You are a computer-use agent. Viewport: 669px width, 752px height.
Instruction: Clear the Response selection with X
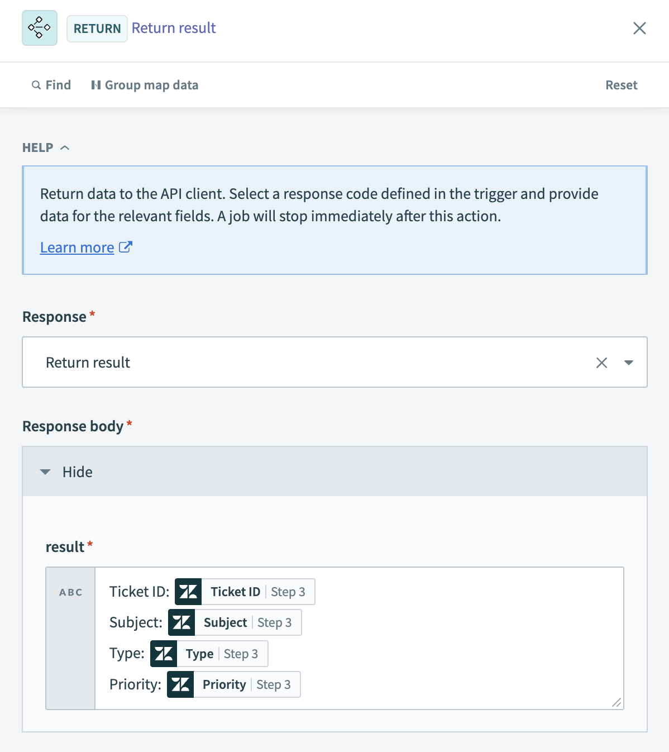click(x=601, y=363)
